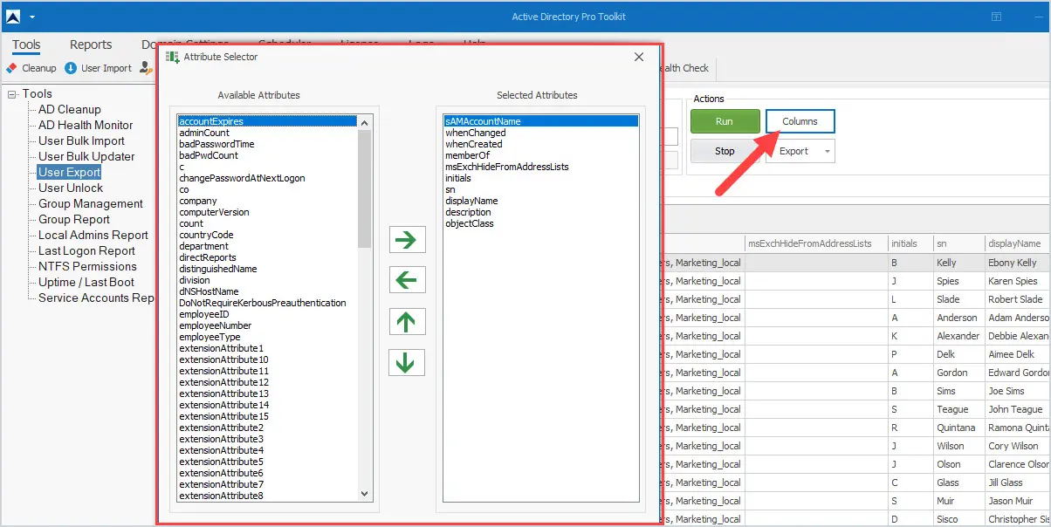This screenshot has height=527, width=1051.
Task: Select 'objectClass' in Selected Attributes
Action: click(x=540, y=223)
